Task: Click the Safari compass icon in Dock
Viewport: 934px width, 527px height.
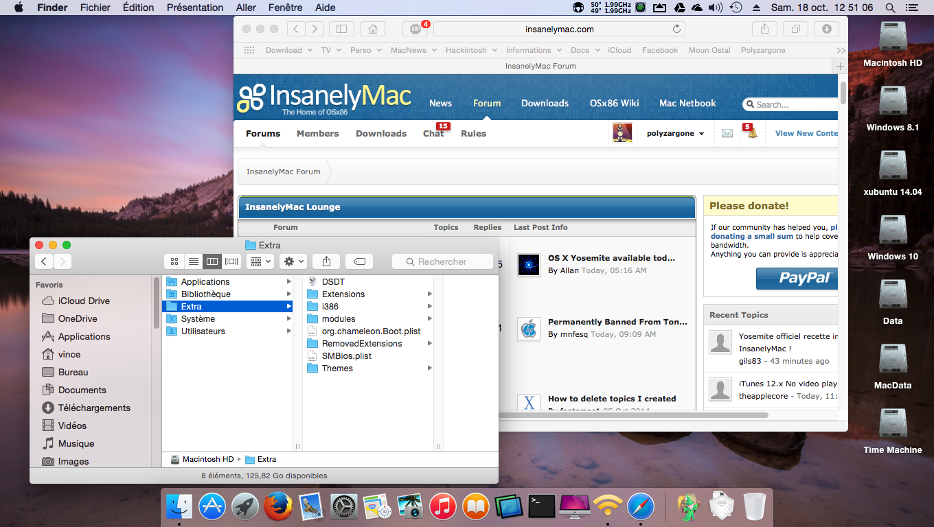Action: pyautogui.click(x=641, y=507)
